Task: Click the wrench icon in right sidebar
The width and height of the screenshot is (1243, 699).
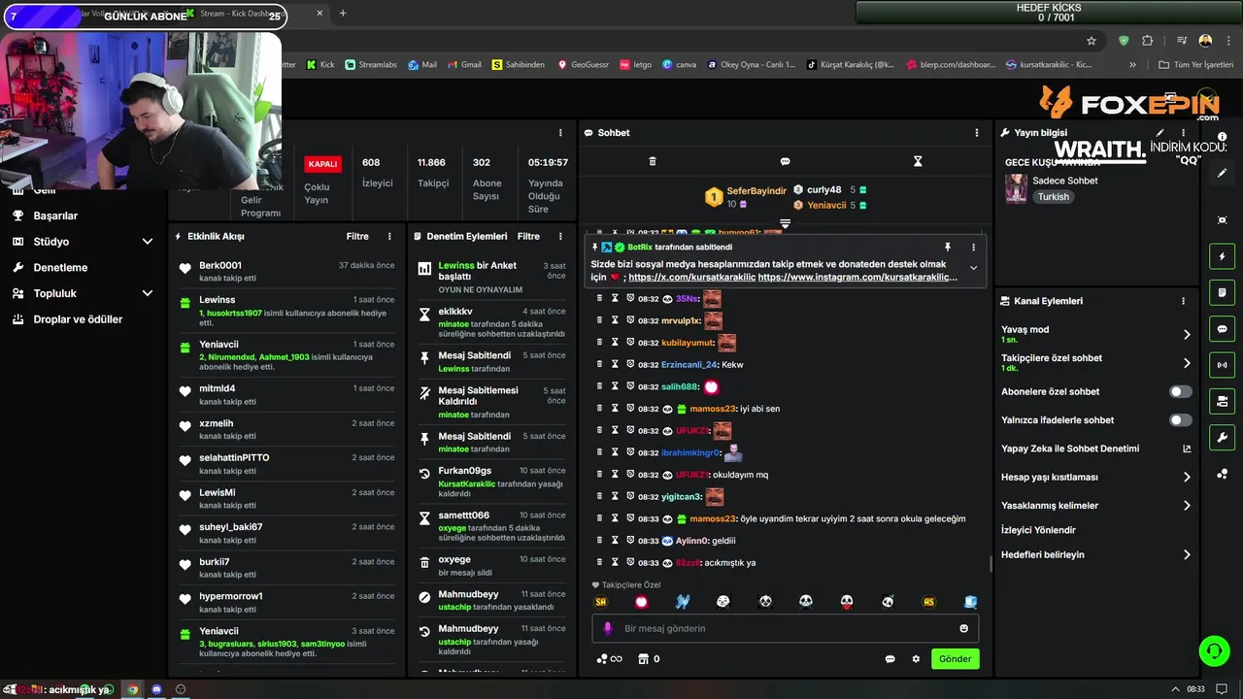Action: [x=1223, y=437]
